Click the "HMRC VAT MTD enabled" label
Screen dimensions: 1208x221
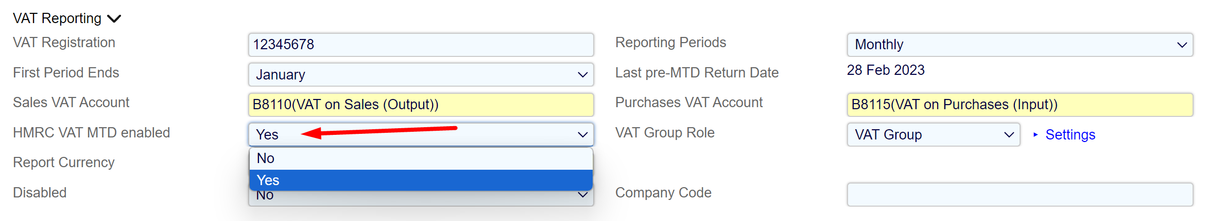(x=91, y=133)
